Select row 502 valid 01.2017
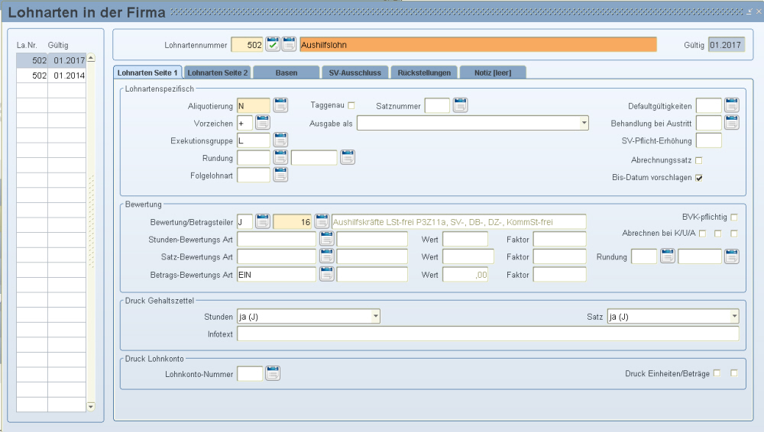This screenshot has height=432, width=764. (x=51, y=60)
